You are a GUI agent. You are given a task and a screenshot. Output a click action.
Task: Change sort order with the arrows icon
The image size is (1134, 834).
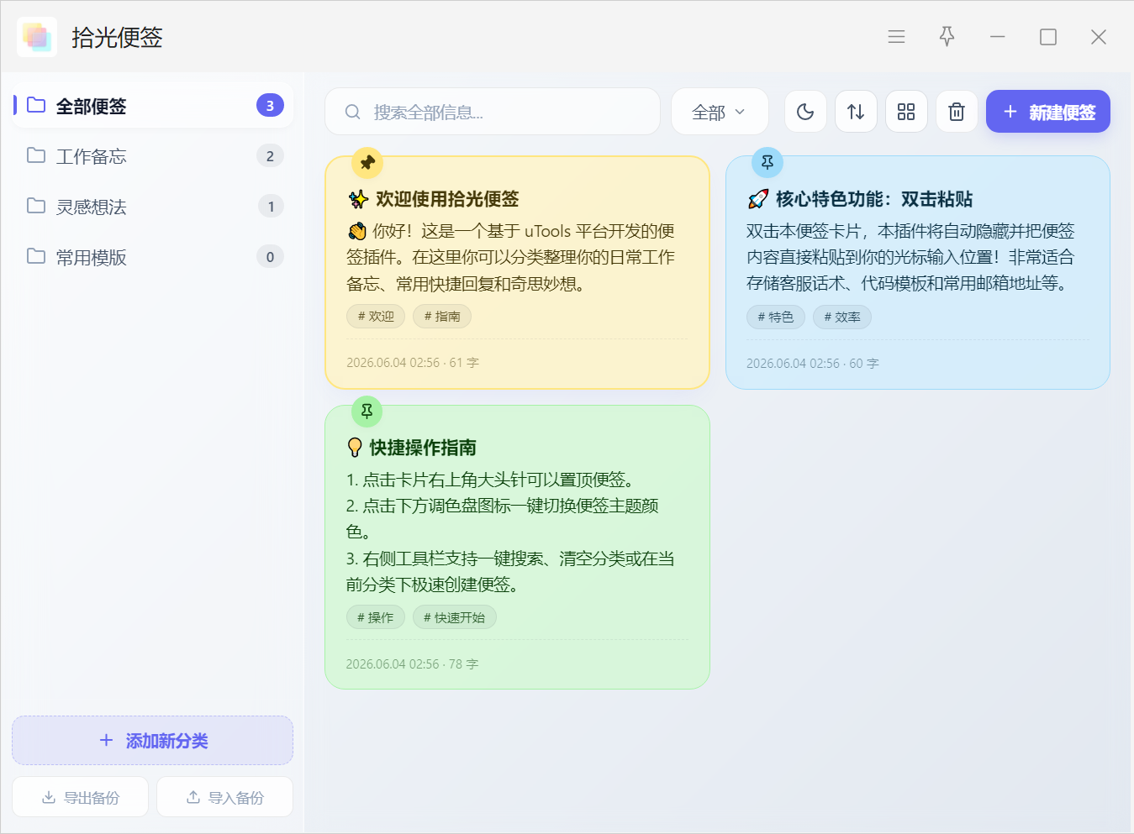coord(856,112)
